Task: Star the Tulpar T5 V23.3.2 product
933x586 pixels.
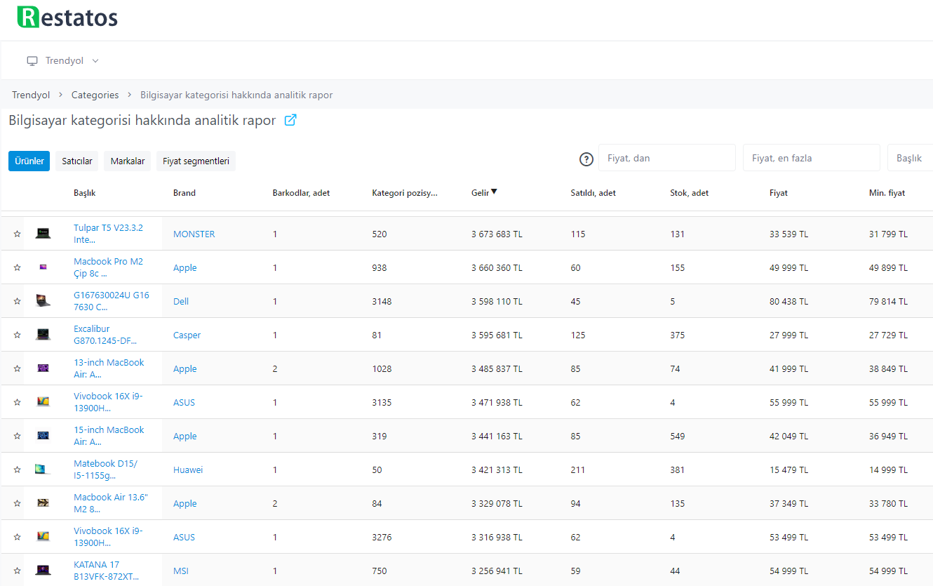Action: coord(18,234)
